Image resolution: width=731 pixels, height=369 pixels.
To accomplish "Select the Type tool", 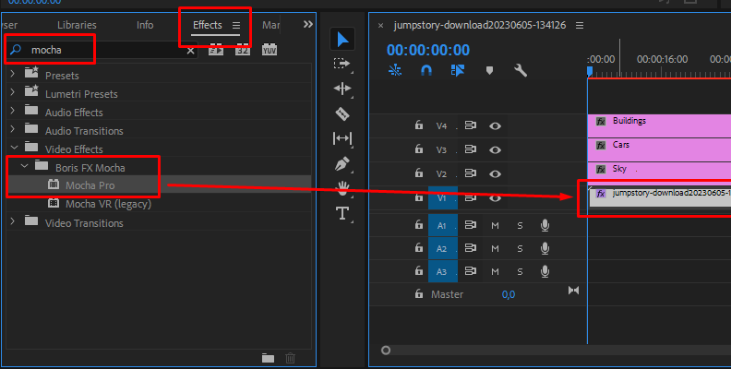I will (x=342, y=213).
